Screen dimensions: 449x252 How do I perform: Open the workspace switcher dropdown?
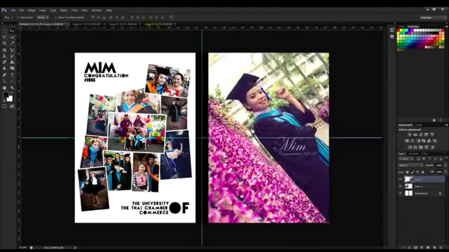tap(434, 17)
